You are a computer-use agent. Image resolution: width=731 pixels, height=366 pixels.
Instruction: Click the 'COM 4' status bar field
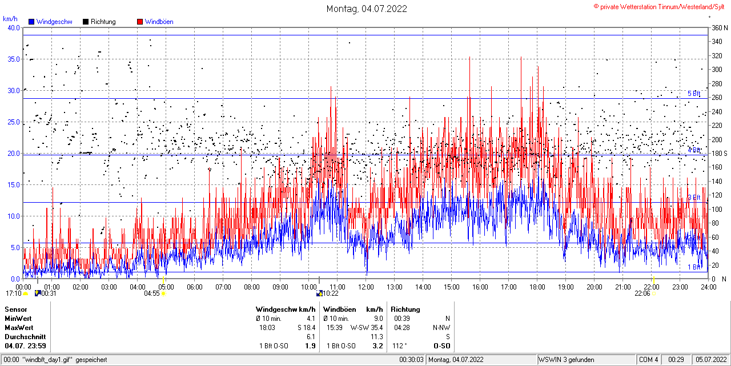pos(649,360)
